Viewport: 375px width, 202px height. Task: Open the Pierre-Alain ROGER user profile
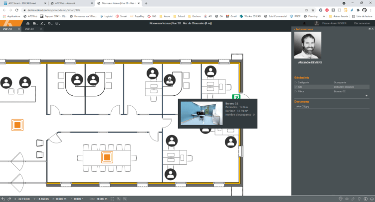(334, 23)
